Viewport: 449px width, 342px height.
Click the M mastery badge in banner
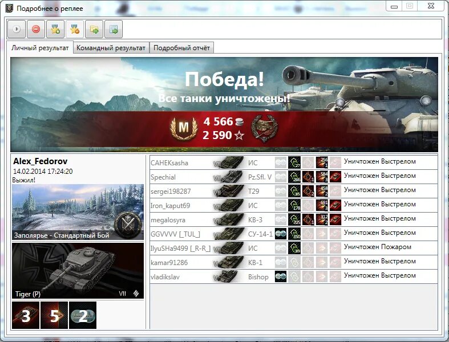pyautogui.click(x=184, y=128)
